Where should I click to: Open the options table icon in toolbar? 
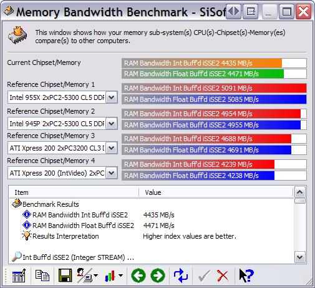point(19,276)
